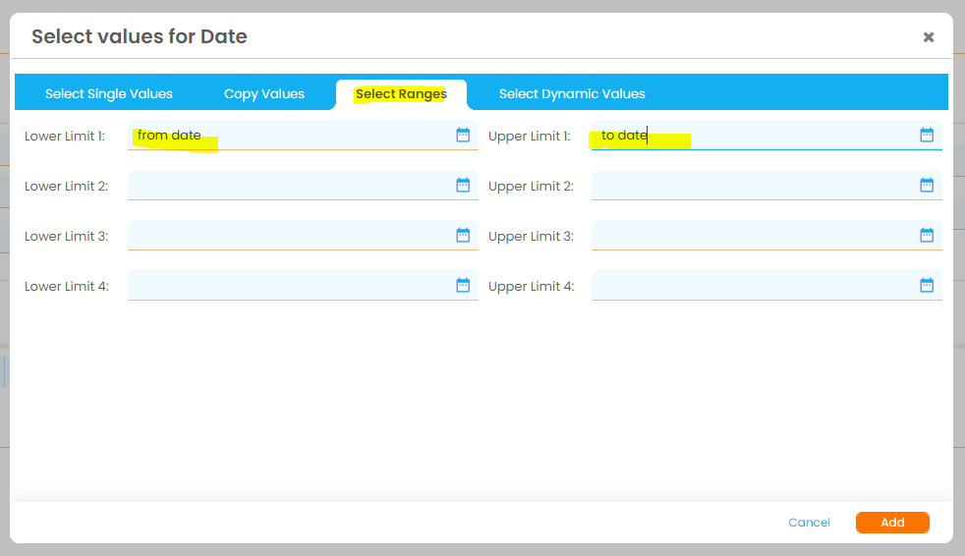This screenshot has width=965, height=556.
Task: Focus the Upper Limit 2 input field
Action: coord(766,185)
